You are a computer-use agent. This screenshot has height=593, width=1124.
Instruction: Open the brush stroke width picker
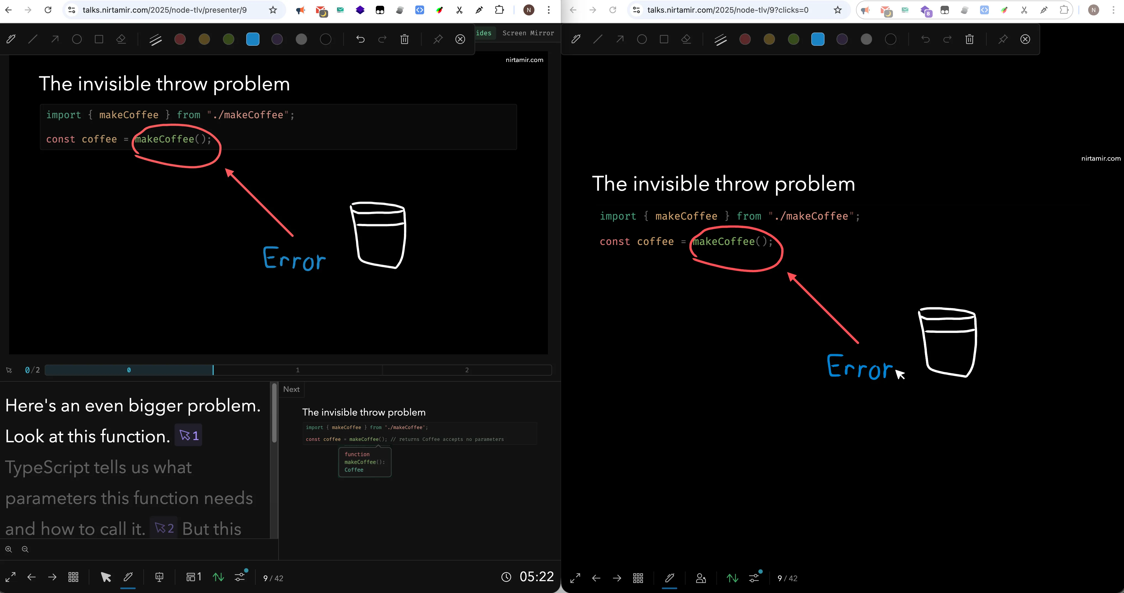point(155,39)
